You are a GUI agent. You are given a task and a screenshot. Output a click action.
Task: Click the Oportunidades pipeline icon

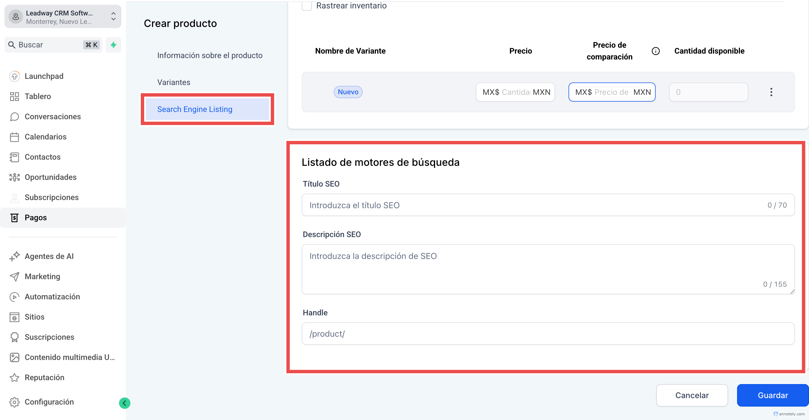point(14,177)
